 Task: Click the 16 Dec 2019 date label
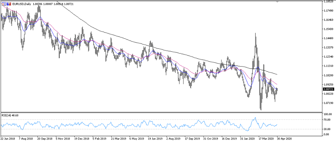tap(229, 138)
